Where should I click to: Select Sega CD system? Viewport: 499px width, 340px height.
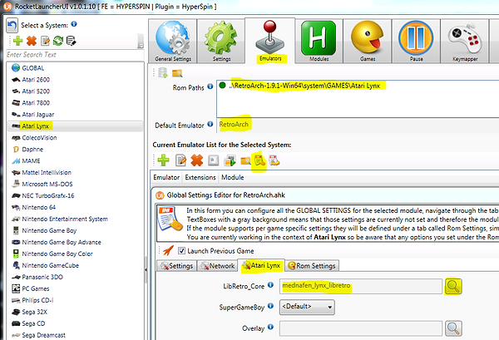[x=75, y=323]
